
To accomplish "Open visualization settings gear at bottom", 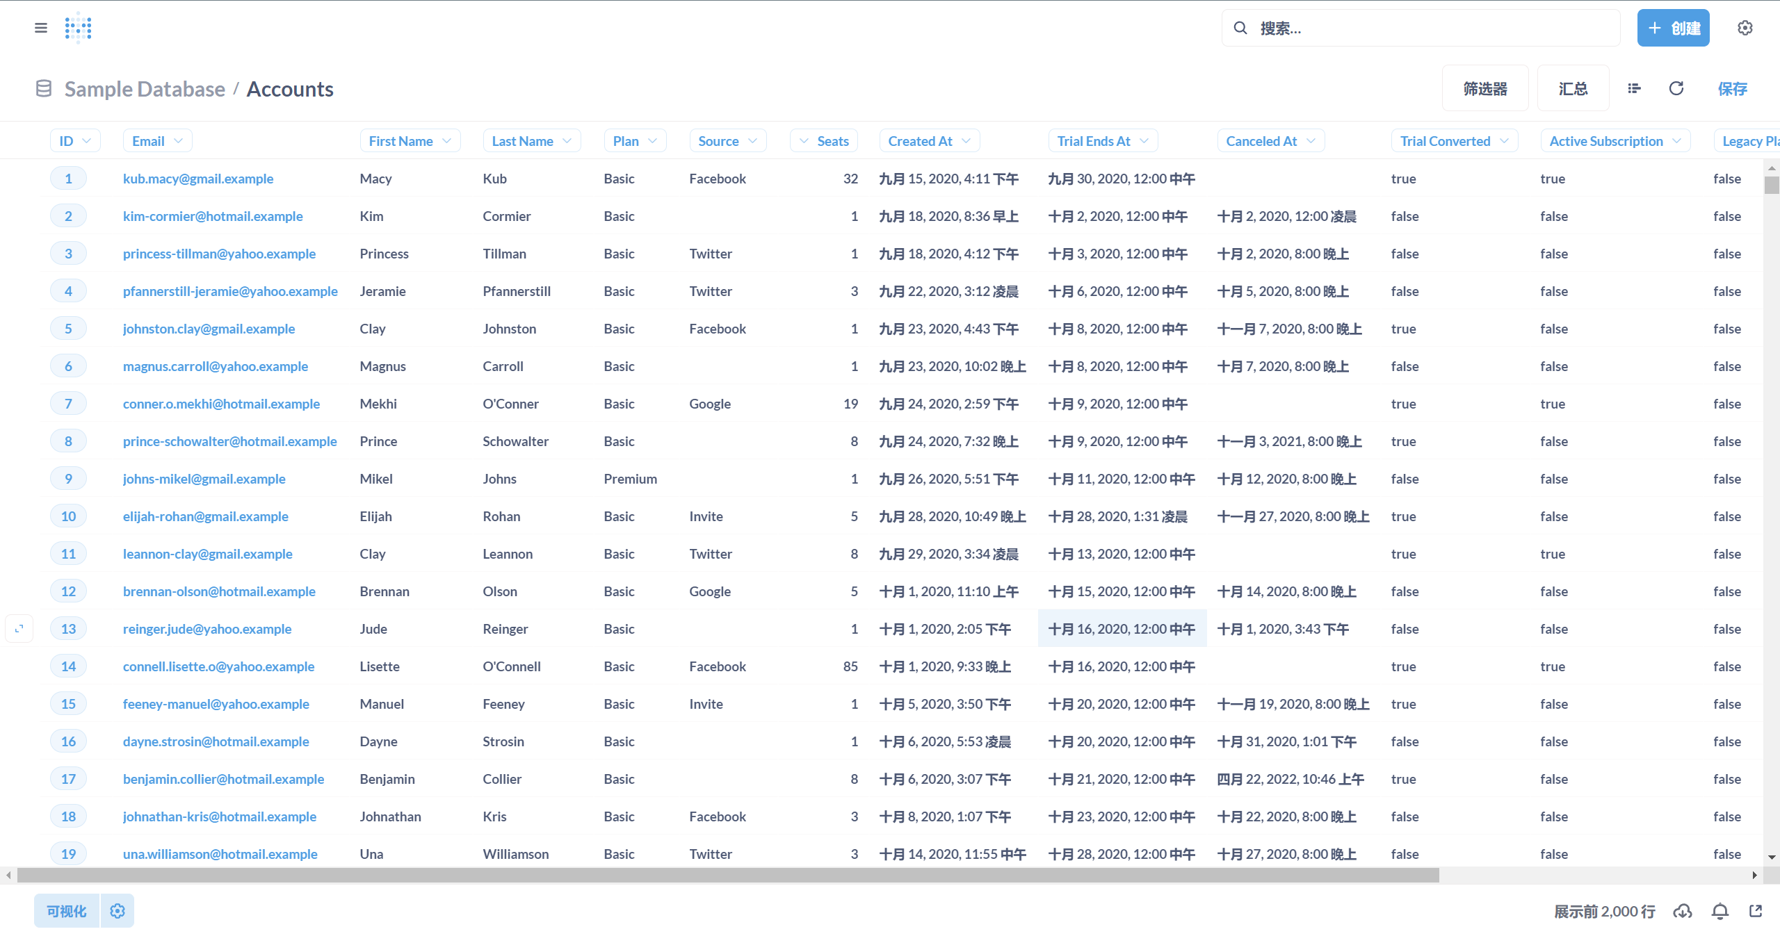I will tap(118, 911).
